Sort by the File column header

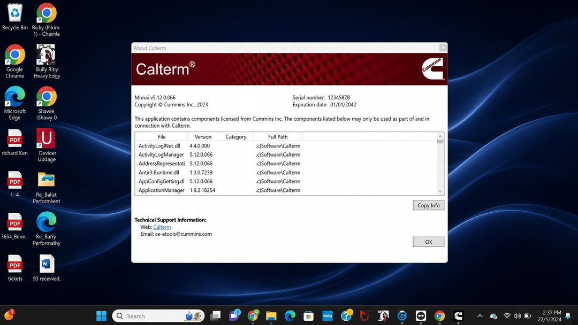tap(162, 136)
